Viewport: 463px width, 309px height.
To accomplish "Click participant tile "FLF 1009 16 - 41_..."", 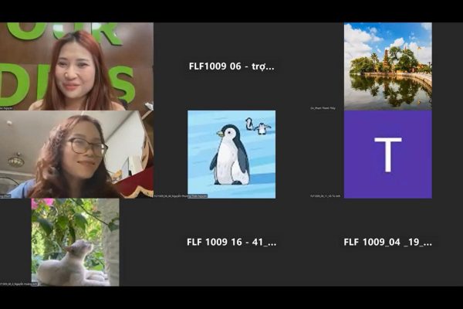I will tap(231, 242).
